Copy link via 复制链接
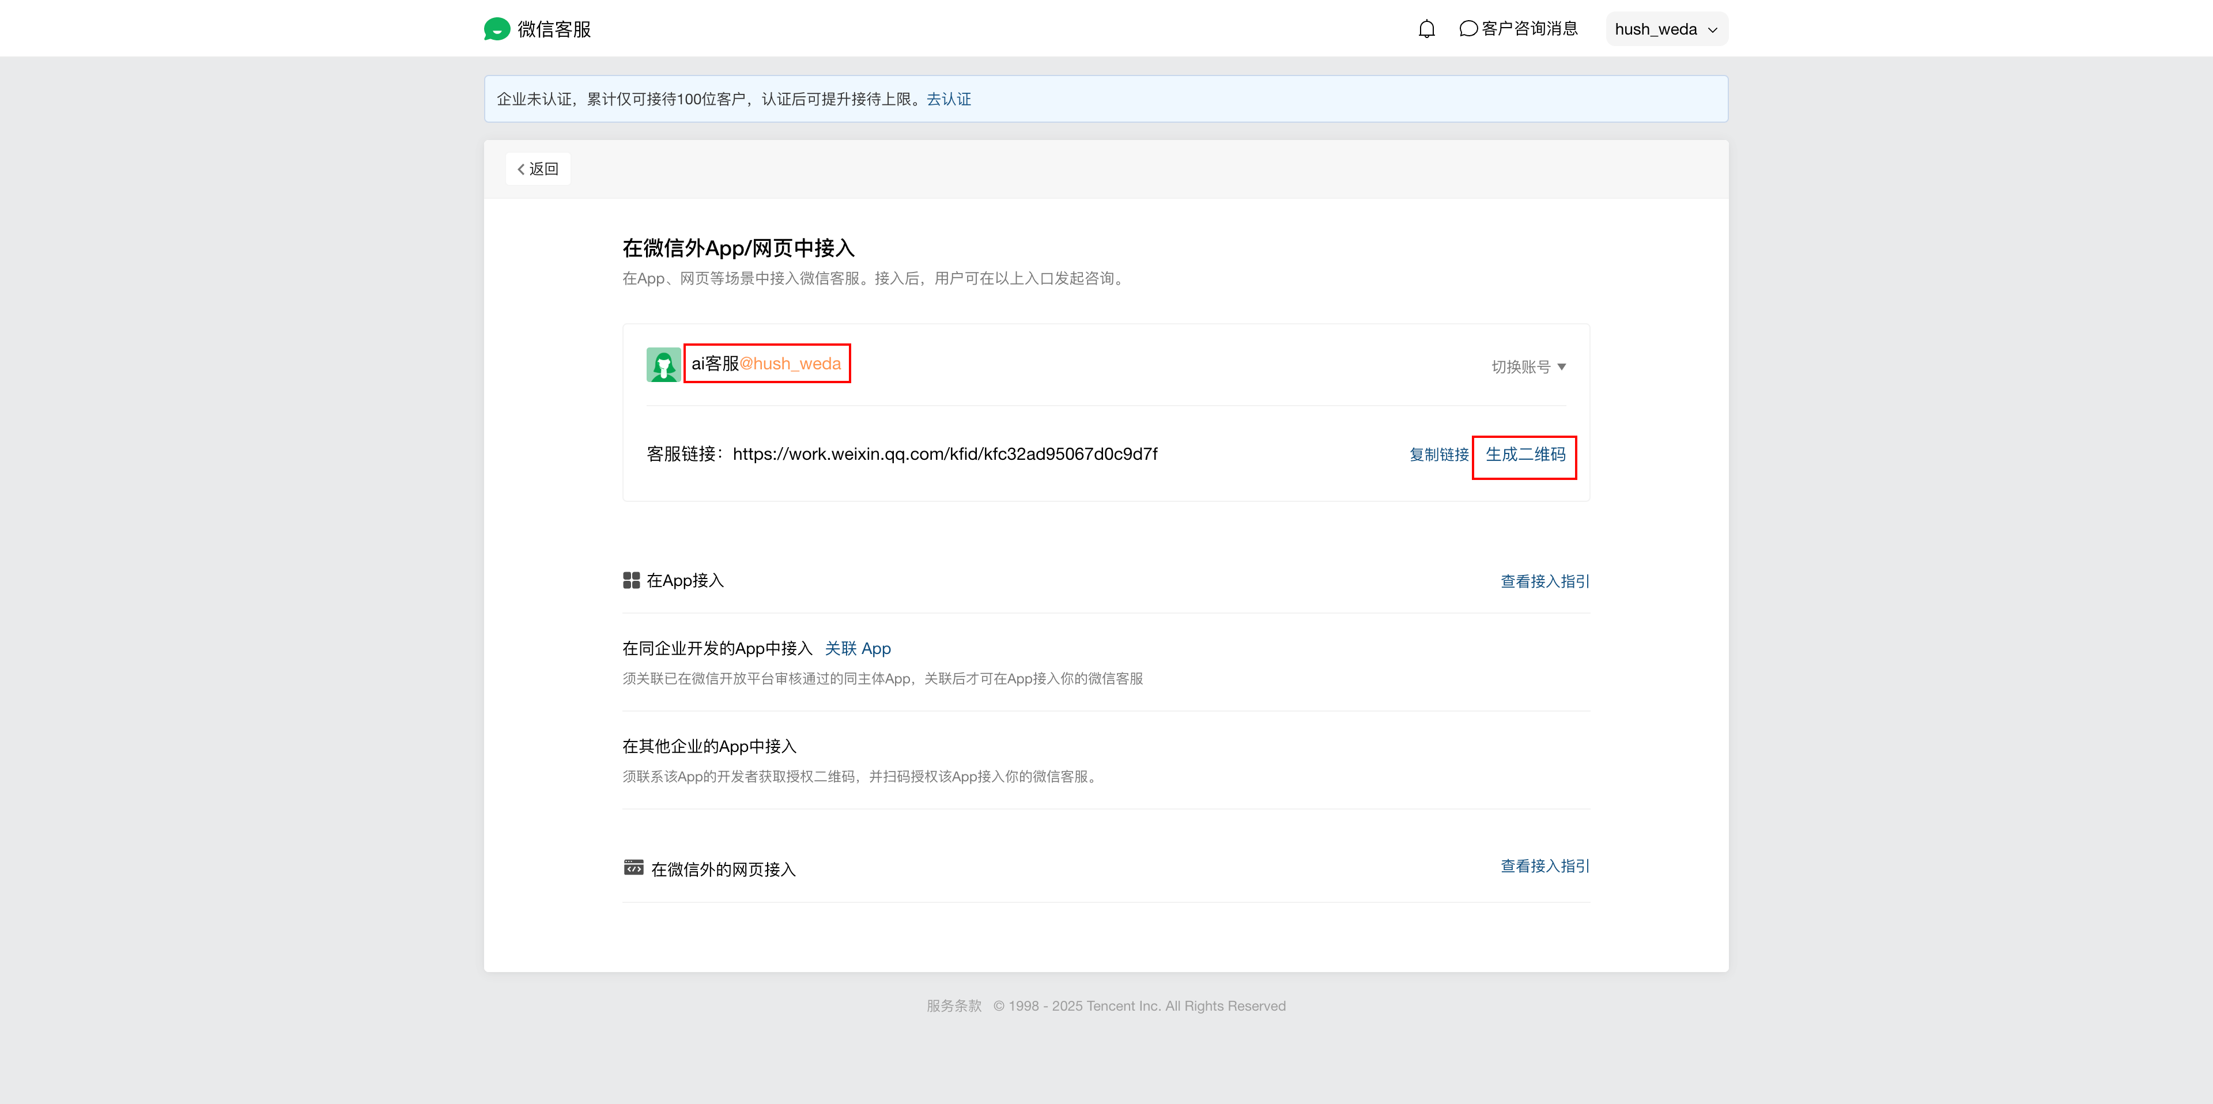Viewport: 2213px width, 1104px height. point(1439,455)
